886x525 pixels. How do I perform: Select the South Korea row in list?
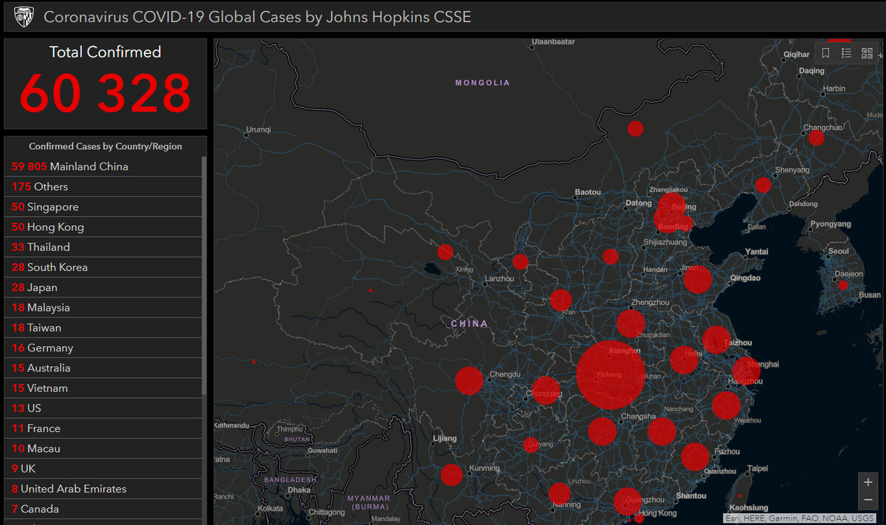[x=103, y=267]
